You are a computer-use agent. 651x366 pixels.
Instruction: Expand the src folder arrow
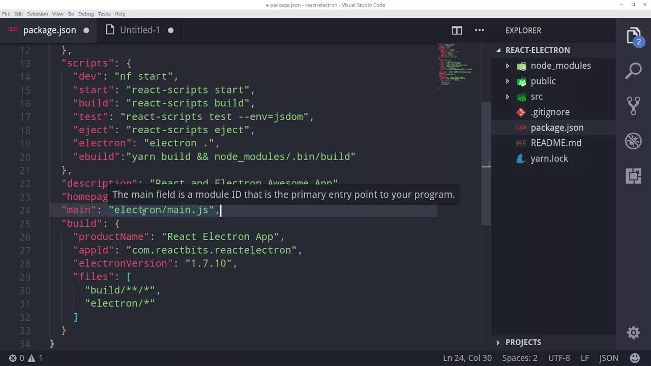tap(507, 97)
